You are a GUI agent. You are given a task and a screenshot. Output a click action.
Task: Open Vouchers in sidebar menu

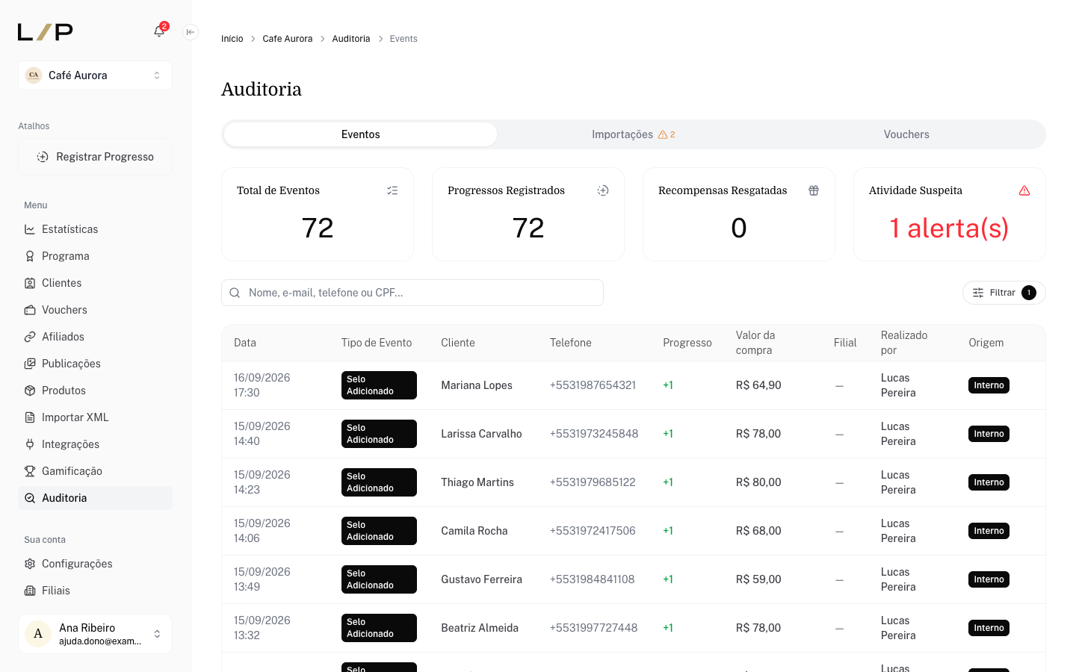point(95,310)
